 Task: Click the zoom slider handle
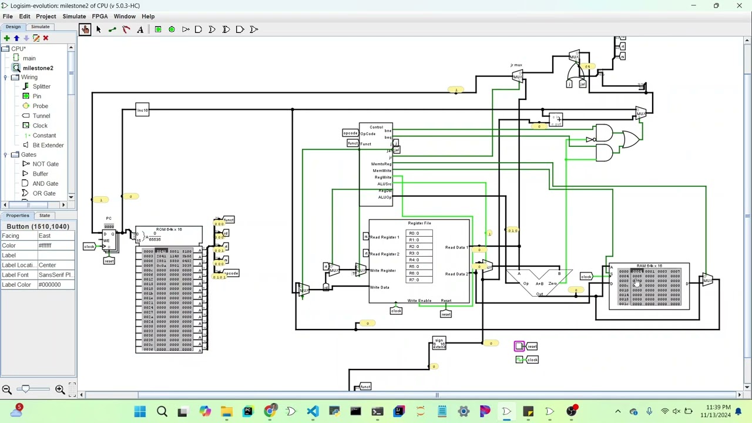coord(24,389)
